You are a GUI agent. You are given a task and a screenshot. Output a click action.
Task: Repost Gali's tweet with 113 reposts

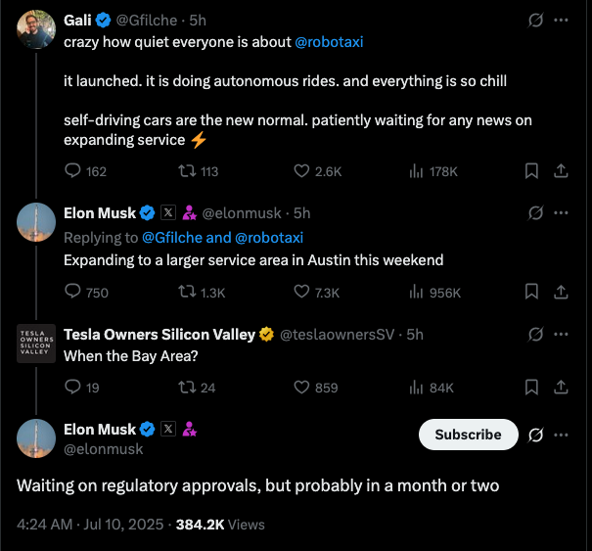pyautogui.click(x=187, y=171)
